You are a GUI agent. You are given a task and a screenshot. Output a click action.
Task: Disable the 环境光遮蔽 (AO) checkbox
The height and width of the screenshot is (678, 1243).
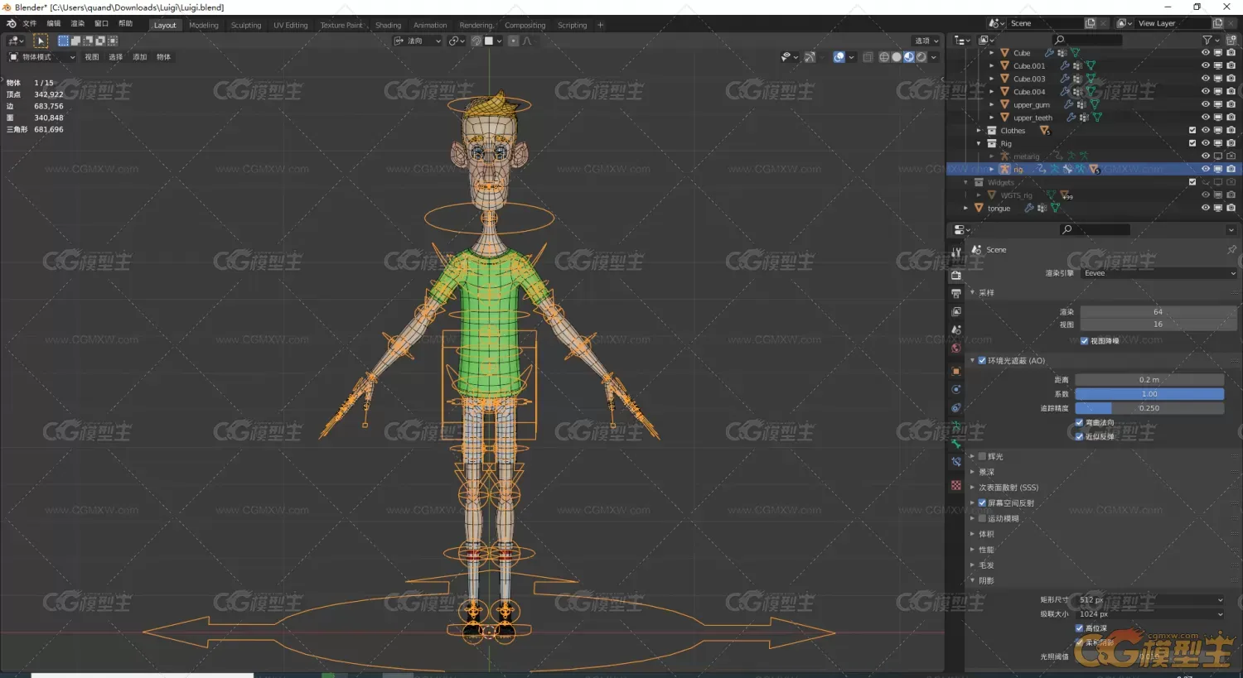[982, 360]
